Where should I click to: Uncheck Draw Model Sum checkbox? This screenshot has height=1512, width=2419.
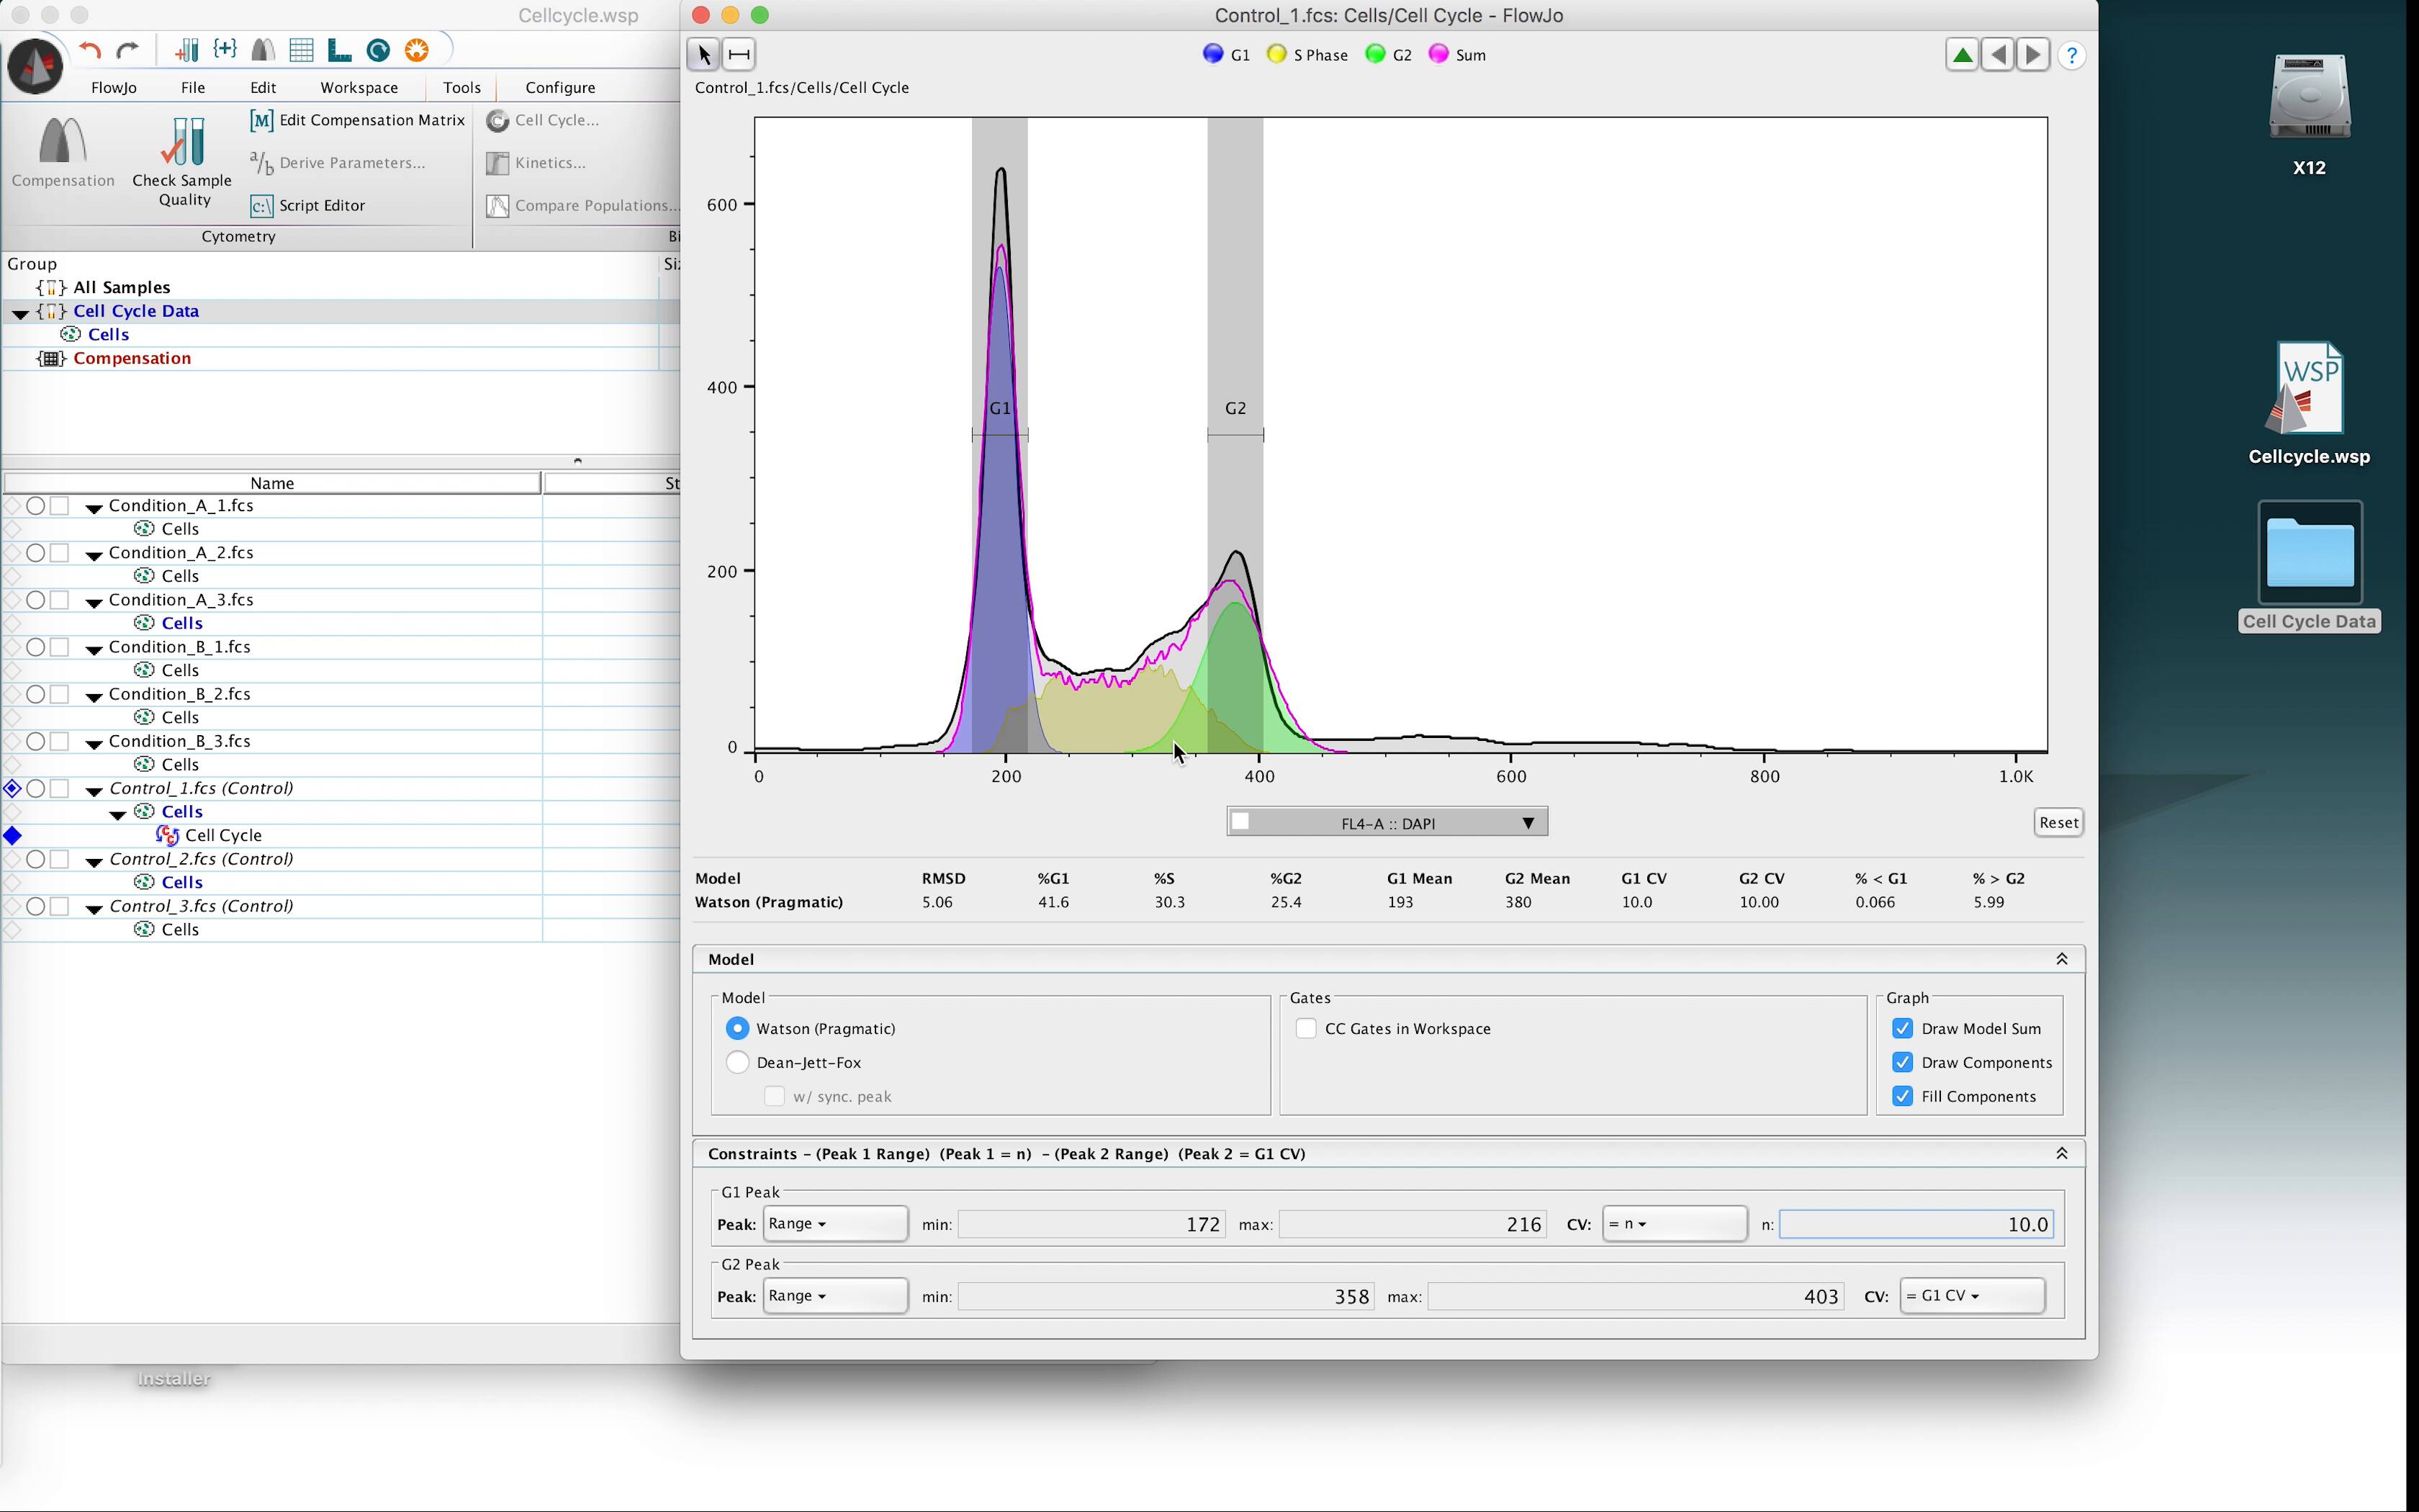pyautogui.click(x=1902, y=1028)
